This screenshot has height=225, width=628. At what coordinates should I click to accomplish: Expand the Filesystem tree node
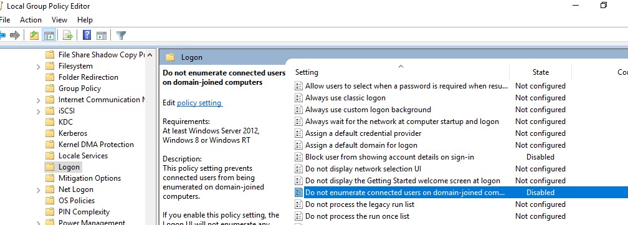click(39, 67)
